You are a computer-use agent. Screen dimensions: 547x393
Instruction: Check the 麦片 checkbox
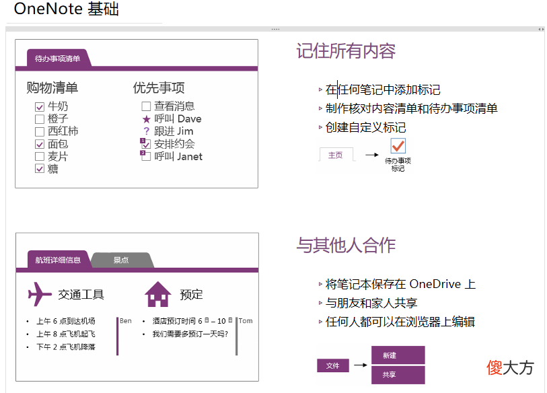pyautogui.click(x=40, y=156)
